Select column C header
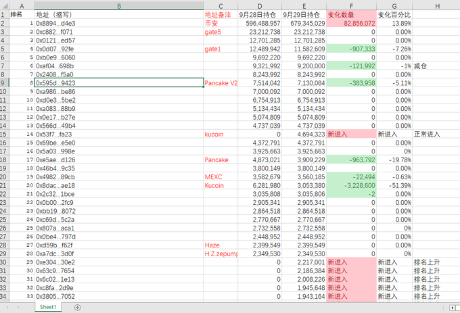The image size is (460, 313). click(x=221, y=6)
